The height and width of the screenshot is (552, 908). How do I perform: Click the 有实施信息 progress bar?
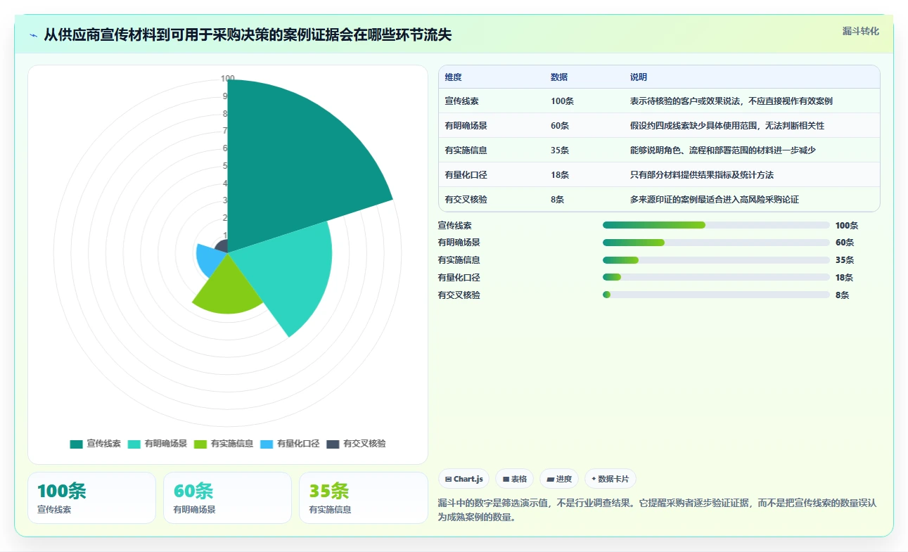716,260
